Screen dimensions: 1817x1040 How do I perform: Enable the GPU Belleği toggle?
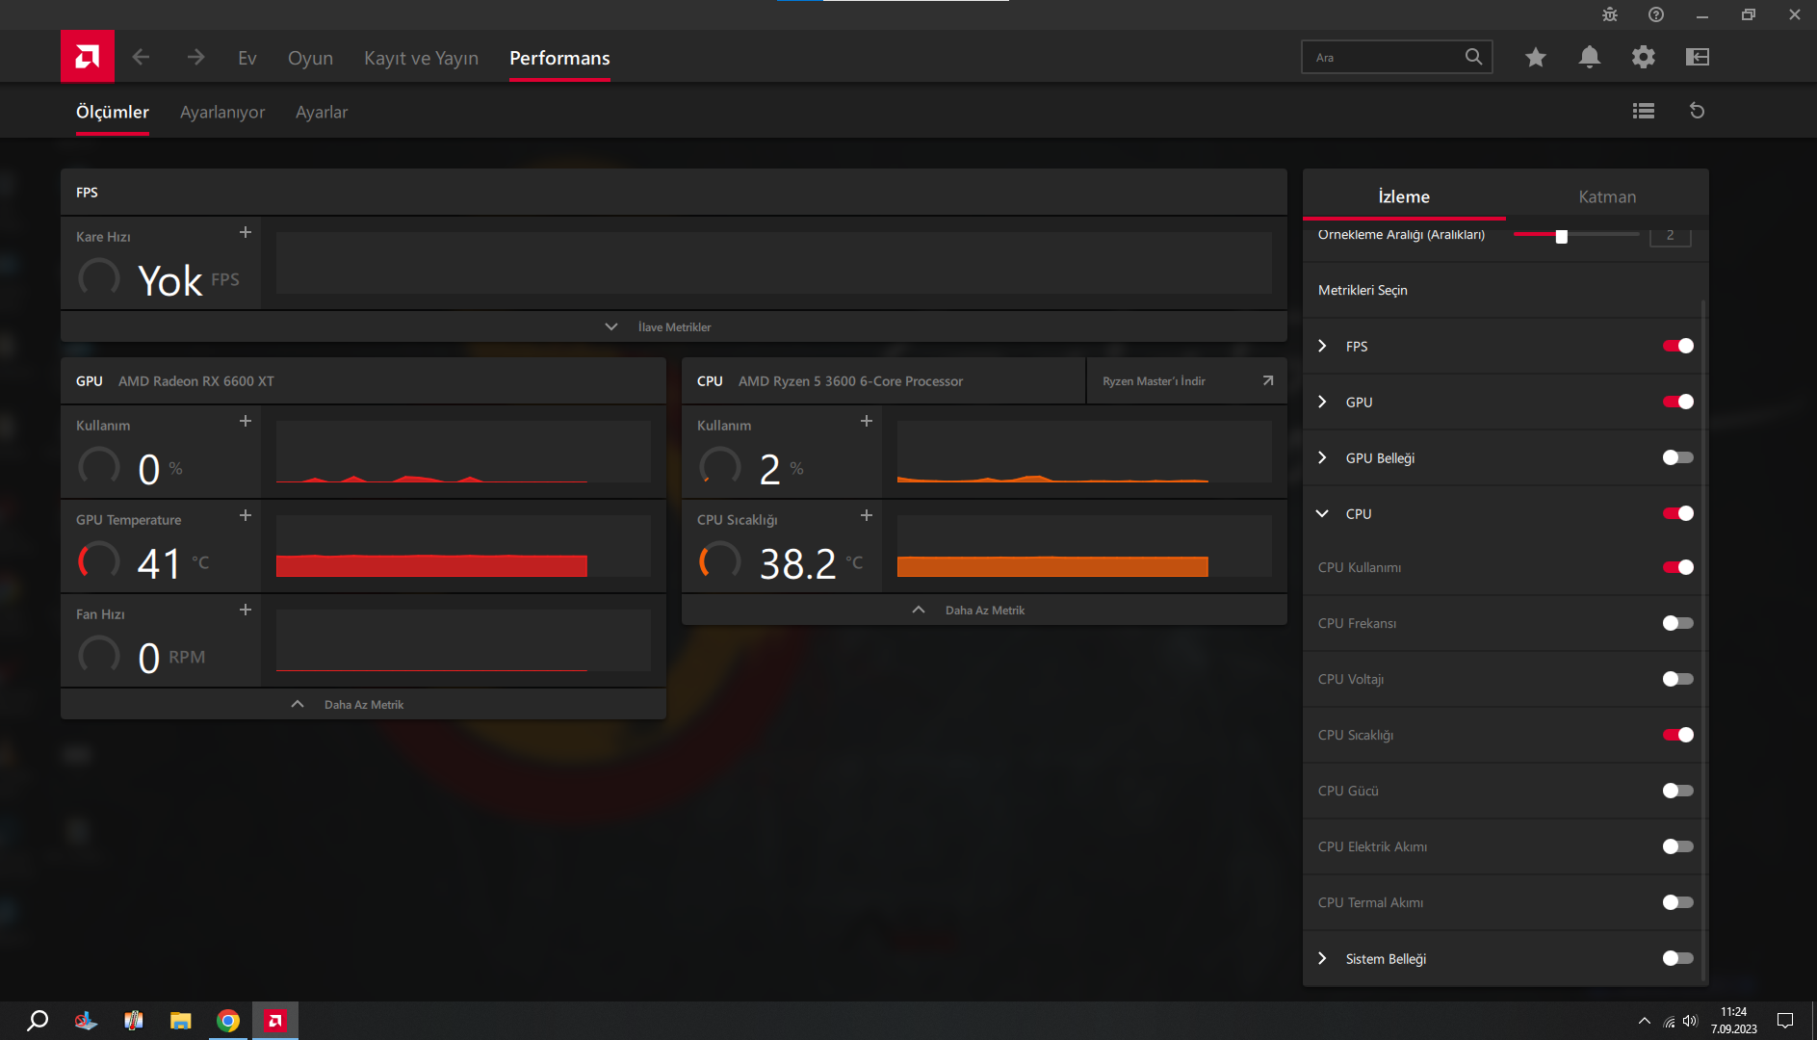point(1677,457)
